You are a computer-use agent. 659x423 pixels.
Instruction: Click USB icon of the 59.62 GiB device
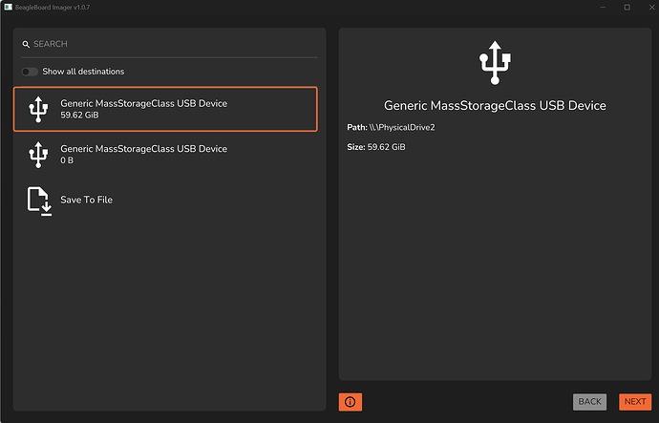(x=38, y=109)
